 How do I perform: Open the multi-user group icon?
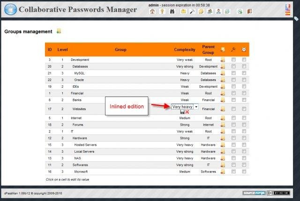coord(210,11)
